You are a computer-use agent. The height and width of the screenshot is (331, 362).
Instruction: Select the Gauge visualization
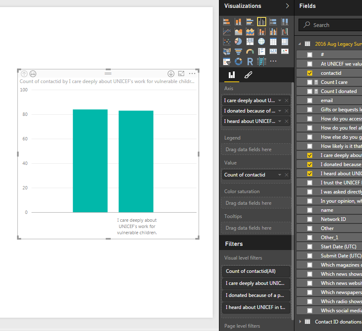point(250,51)
